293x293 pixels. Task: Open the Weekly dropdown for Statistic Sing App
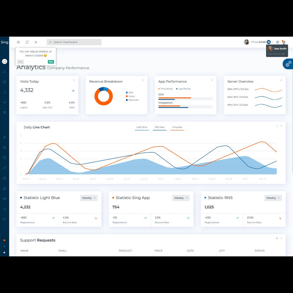181,198
